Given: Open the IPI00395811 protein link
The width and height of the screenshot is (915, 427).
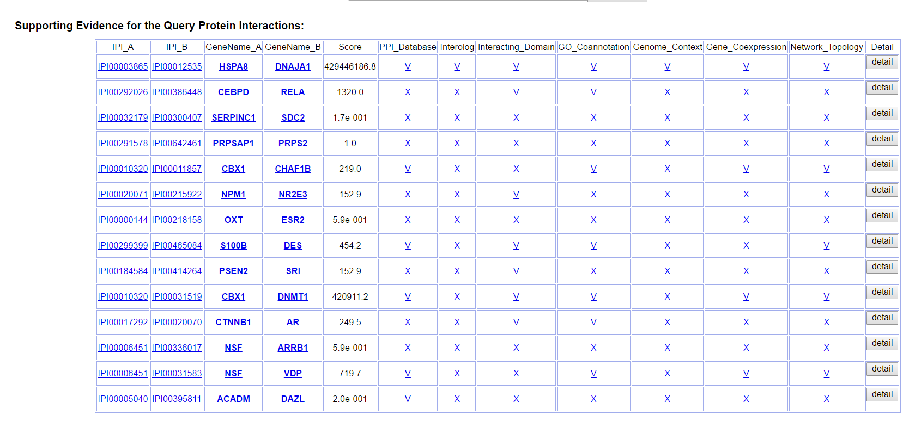Looking at the screenshot, I should point(177,399).
